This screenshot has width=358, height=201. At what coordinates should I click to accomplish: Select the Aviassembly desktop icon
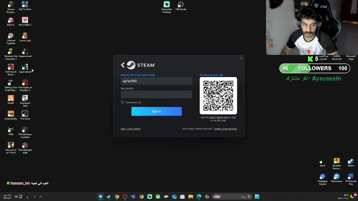coord(11,116)
